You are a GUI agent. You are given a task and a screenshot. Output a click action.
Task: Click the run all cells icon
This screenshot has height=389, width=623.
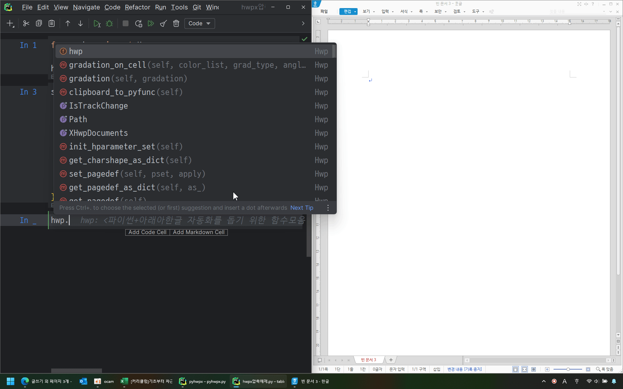click(151, 23)
